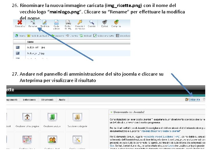Follow the forum link in welcome text
The width and height of the screenshot is (209, 157).
click(x=171, y=146)
